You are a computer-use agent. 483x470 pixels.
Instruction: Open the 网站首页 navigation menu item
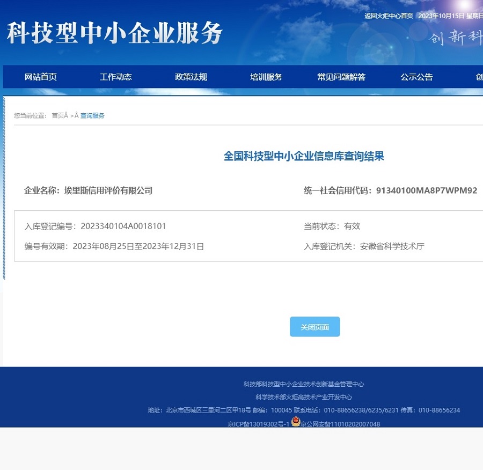point(39,77)
